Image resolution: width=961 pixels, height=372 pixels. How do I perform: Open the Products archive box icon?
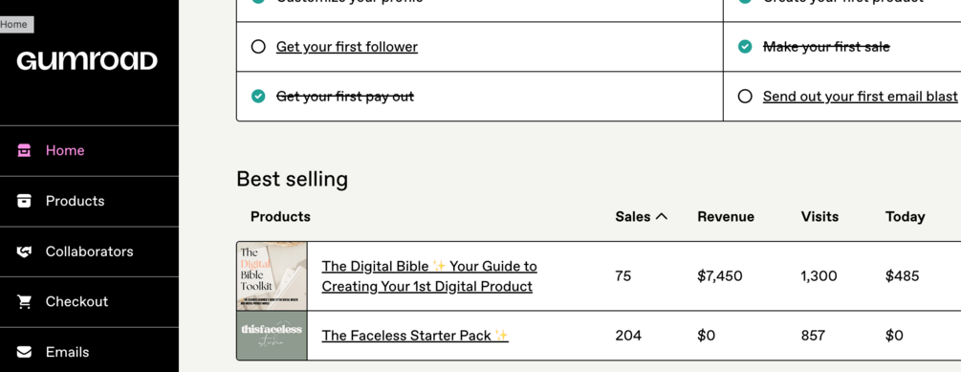point(24,201)
